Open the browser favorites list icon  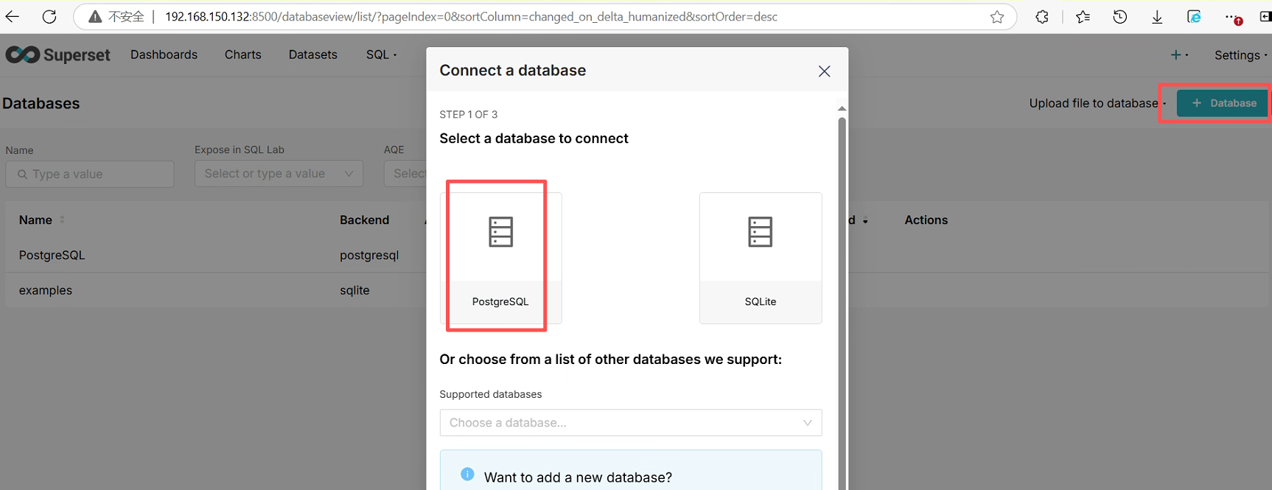[x=1083, y=16]
